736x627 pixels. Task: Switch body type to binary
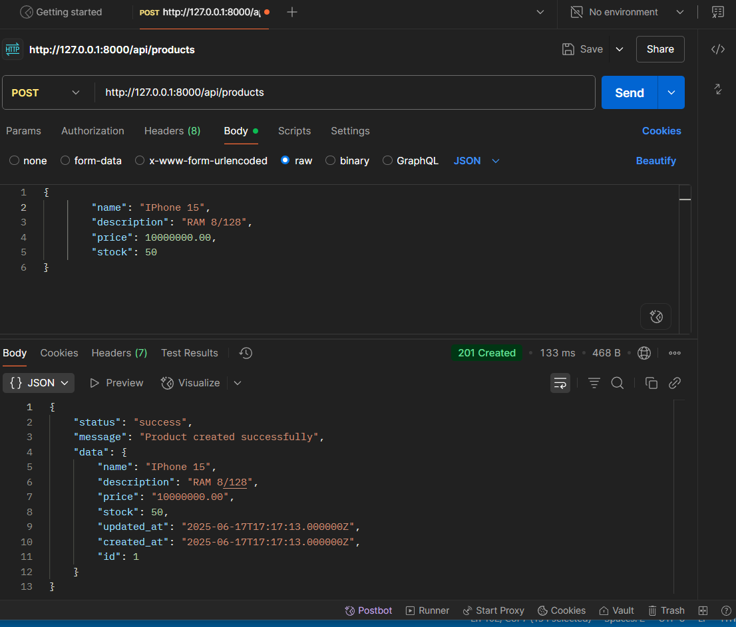pos(347,160)
